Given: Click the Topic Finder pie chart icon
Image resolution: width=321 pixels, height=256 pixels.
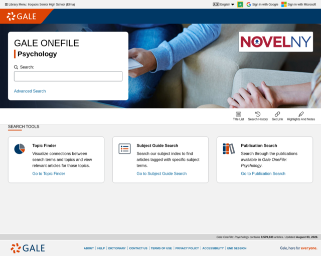Looking at the screenshot, I should coord(20,149).
